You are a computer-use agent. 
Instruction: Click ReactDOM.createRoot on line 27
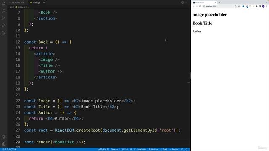tap(77, 130)
